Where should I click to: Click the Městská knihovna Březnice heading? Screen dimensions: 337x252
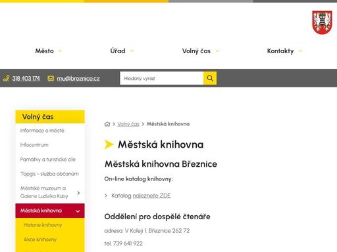pyautogui.click(x=161, y=164)
